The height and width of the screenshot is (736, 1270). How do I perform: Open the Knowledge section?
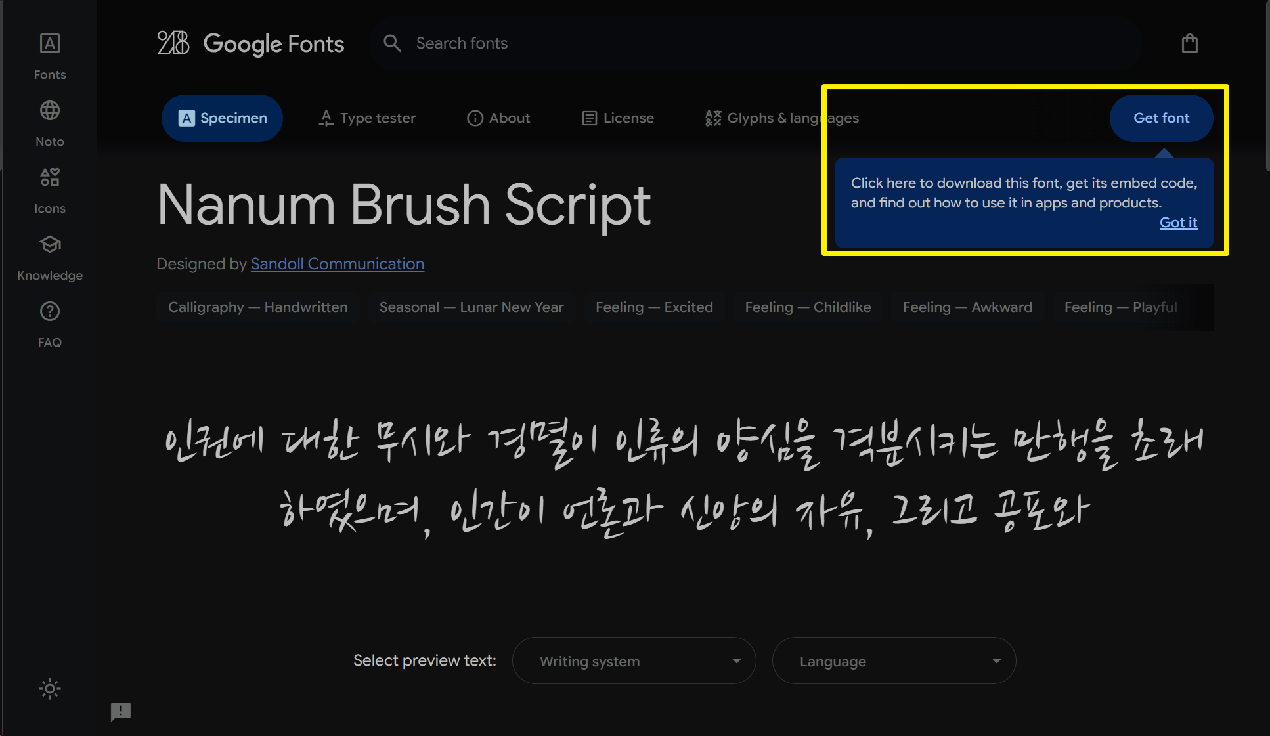tap(50, 257)
